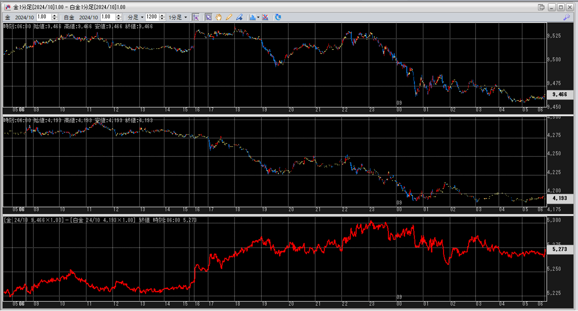
Task: Click the bar chart indicator icon
Action: [252, 17]
